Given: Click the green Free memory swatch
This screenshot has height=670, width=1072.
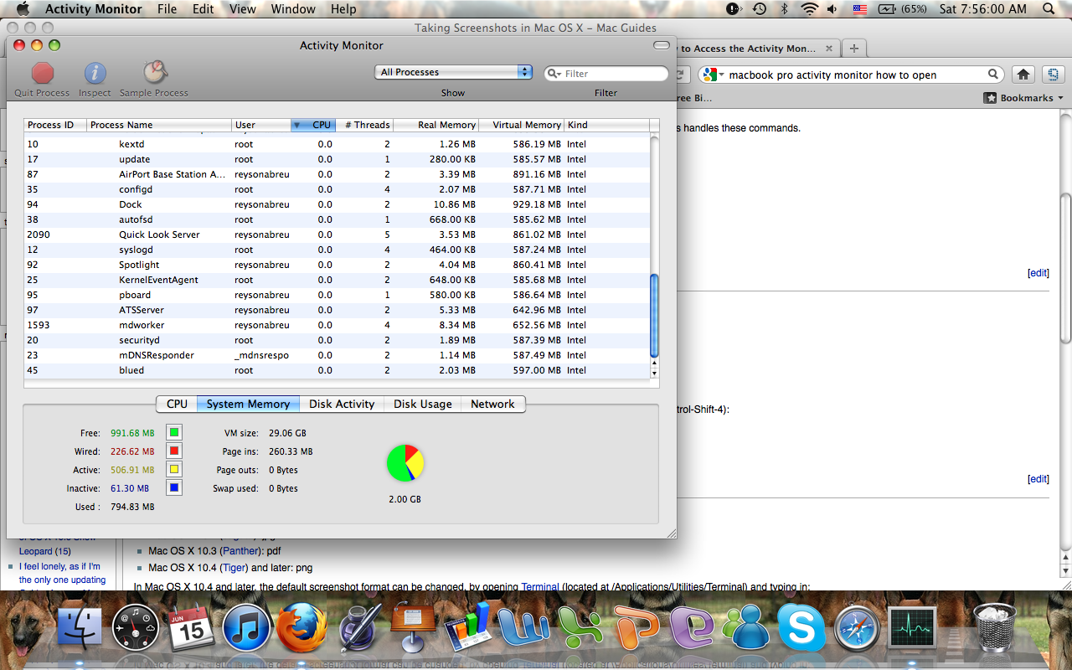Looking at the screenshot, I should point(173,432).
